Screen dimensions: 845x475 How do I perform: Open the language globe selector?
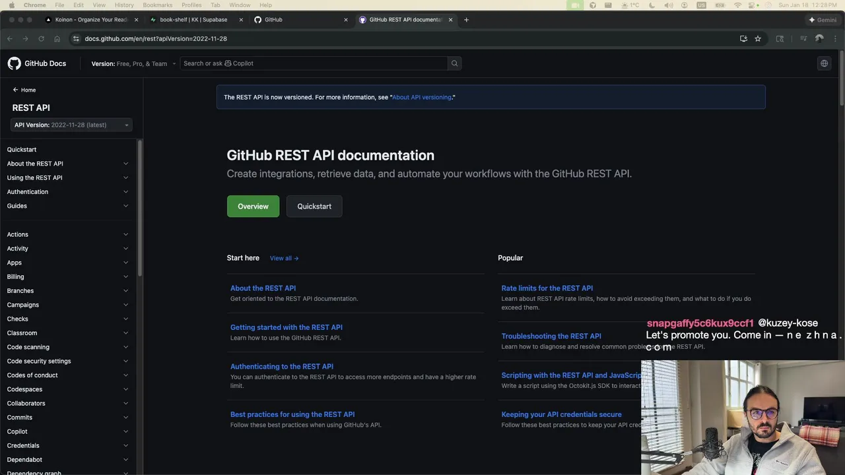[824, 63]
